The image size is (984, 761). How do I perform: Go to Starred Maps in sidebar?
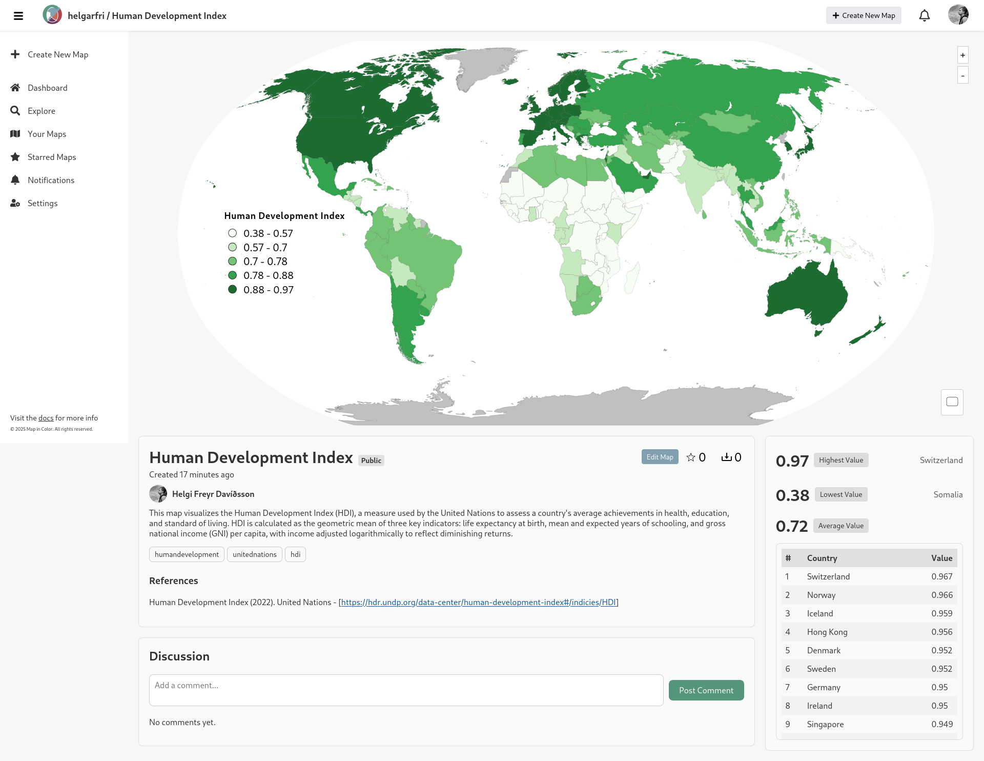51,157
